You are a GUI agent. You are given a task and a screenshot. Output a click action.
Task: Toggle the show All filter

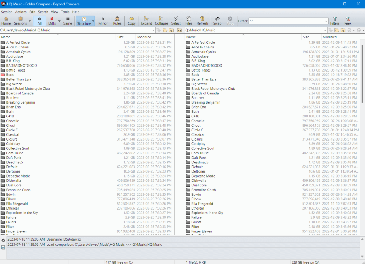[x=40, y=21]
